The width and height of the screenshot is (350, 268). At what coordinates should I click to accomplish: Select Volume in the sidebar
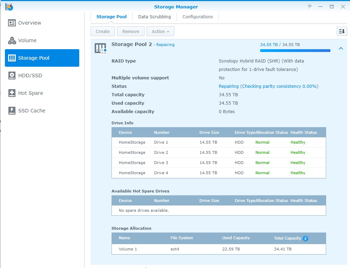pos(42,40)
